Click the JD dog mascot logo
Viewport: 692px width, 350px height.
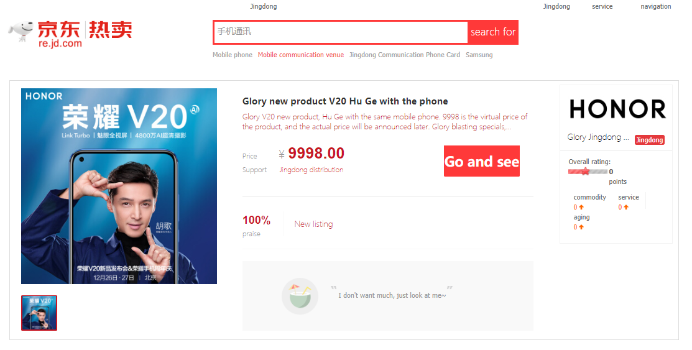click(x=21, y=31)
